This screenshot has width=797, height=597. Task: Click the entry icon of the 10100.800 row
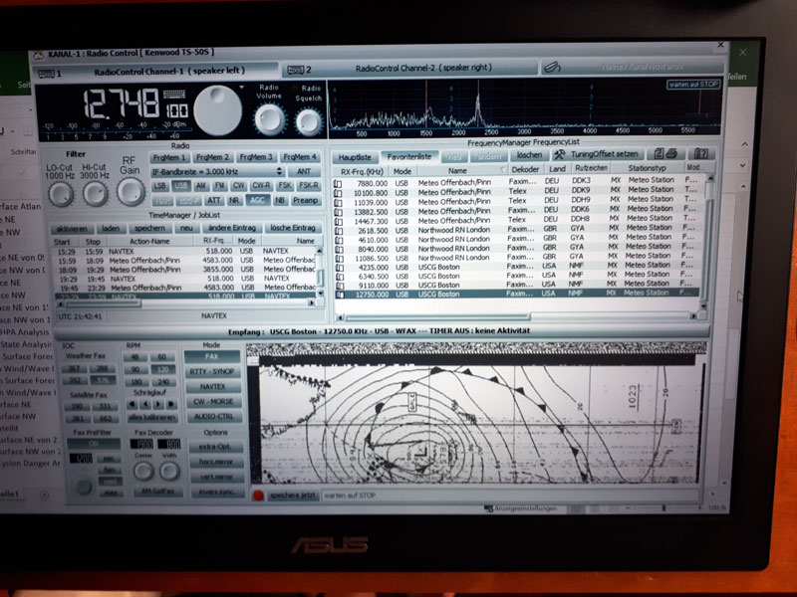[338, 193]
